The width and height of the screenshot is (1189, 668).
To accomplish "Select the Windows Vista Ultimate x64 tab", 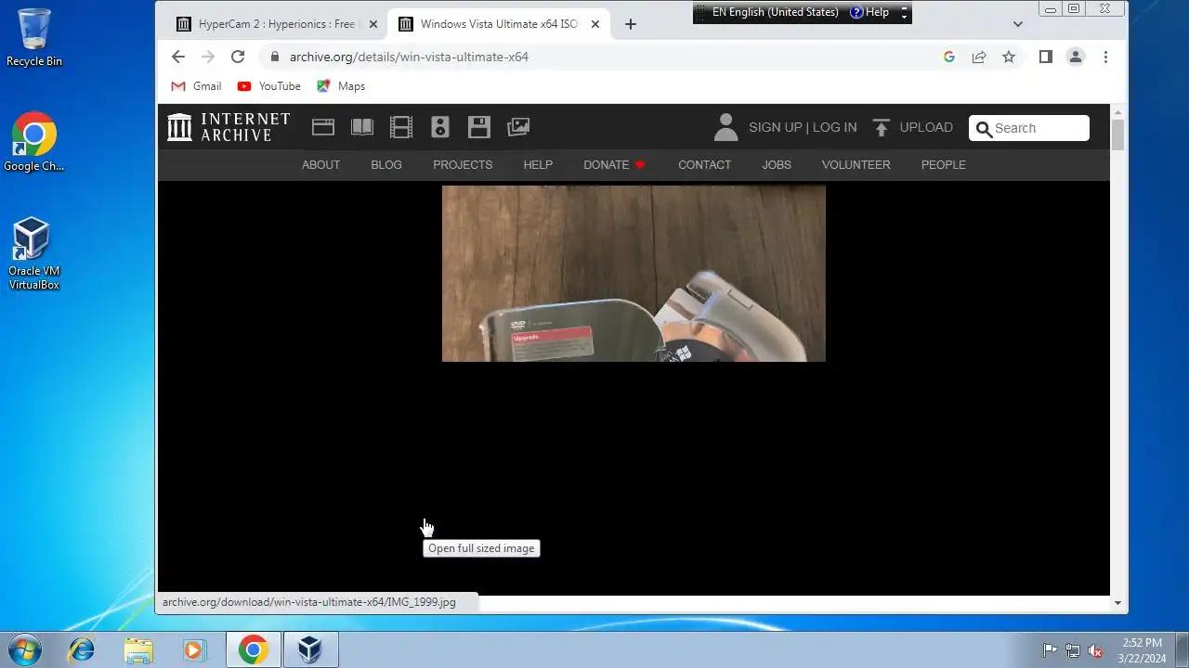I will 499,24.
